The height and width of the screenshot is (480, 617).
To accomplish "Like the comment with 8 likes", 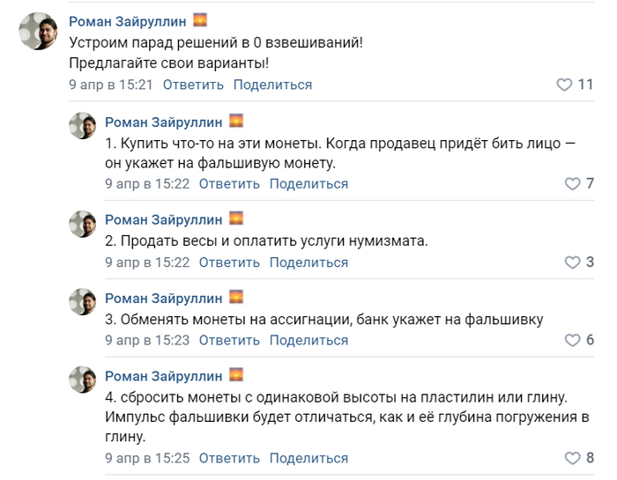I will coord(572,458).
